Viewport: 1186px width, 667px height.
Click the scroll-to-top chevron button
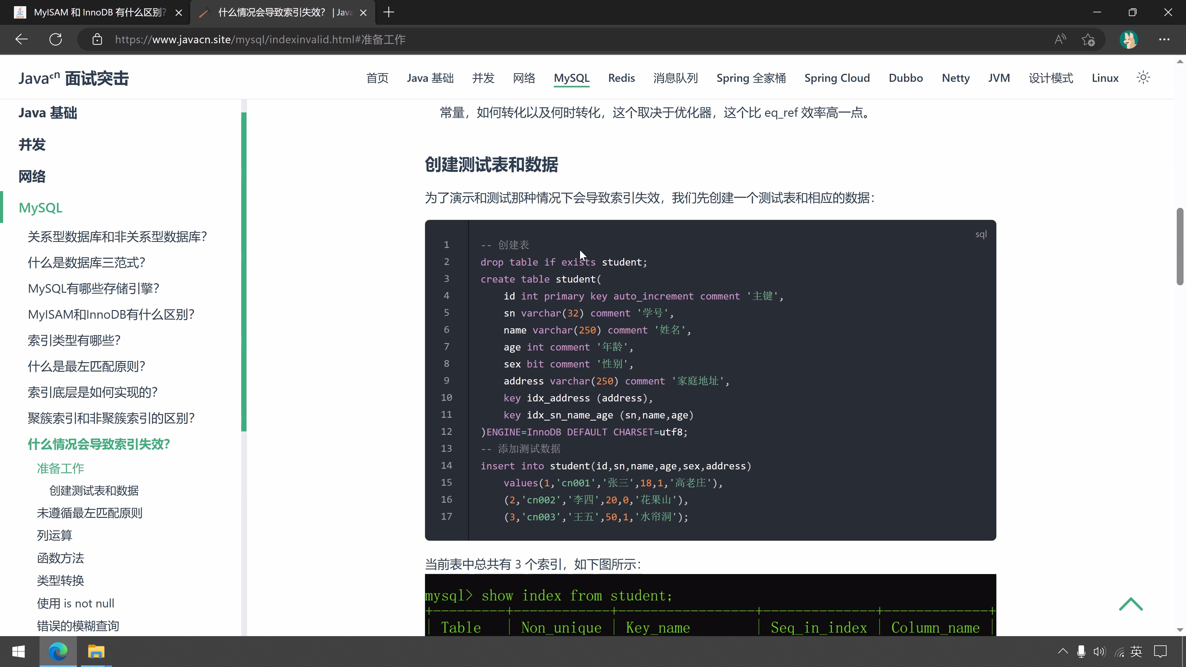[1131, 604]
